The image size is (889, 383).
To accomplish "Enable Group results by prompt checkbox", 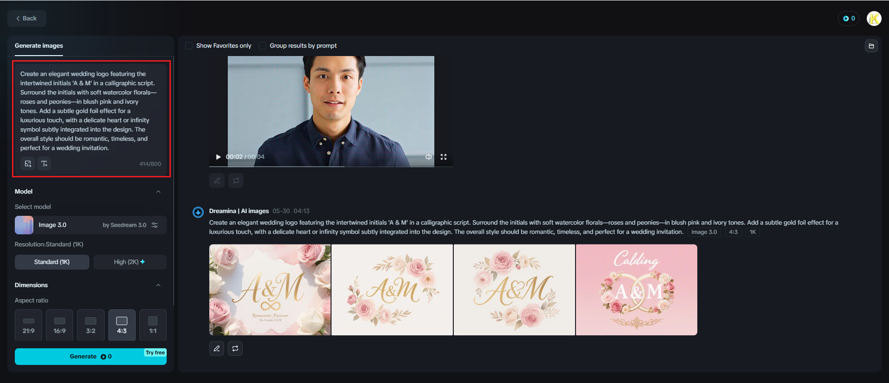I will 263,46.
